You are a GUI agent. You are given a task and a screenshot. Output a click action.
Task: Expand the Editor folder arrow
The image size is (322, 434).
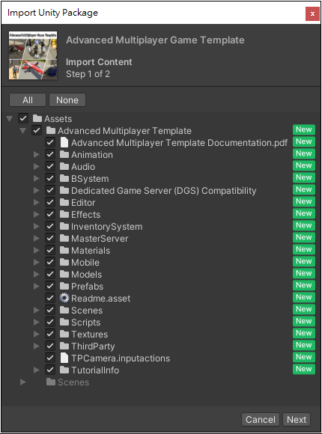coord(36,202)
